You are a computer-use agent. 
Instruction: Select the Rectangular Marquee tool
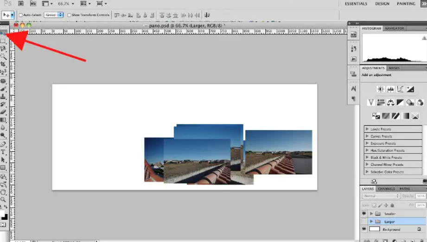coord(3,41)
